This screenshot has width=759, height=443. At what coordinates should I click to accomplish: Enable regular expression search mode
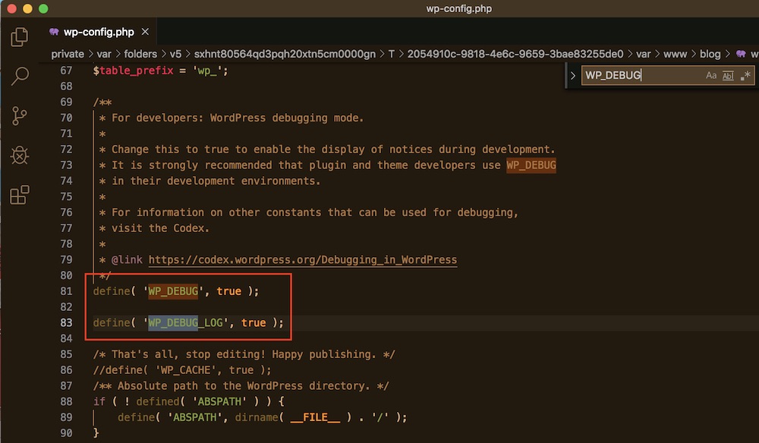point(747,75)
